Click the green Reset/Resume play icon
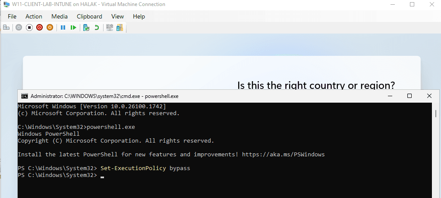This screenshot has width=441, height=198. pyautogui.click(x=73, y=27)
